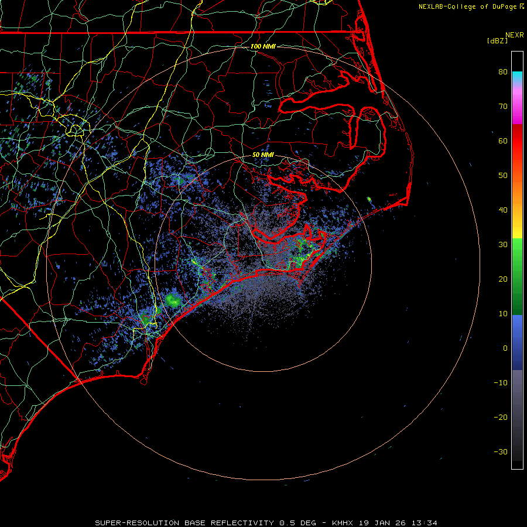The image size is (527, 527).
Task: Click the 80 dBZ scale value
Action: coord(503,71)
